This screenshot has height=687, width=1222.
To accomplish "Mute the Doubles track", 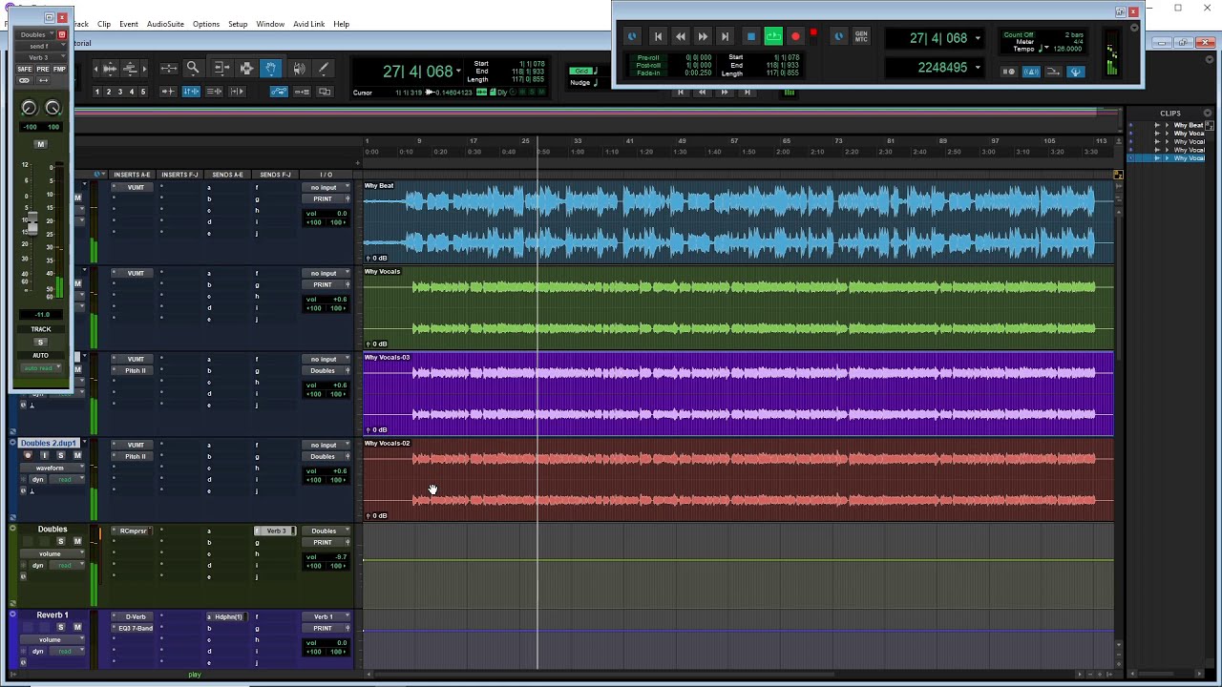I will (77, 541).
